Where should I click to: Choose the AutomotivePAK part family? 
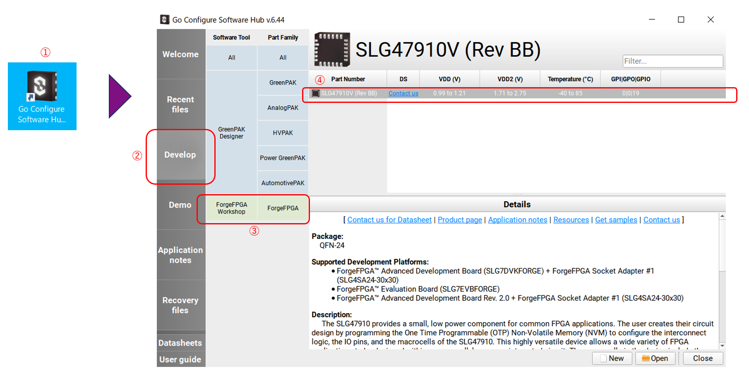[x=283, y=183]
